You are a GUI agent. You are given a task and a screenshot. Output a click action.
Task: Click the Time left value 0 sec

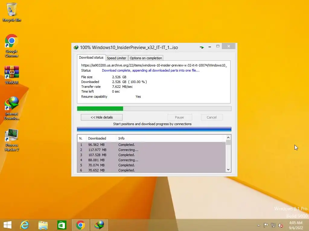pos(116,91)
